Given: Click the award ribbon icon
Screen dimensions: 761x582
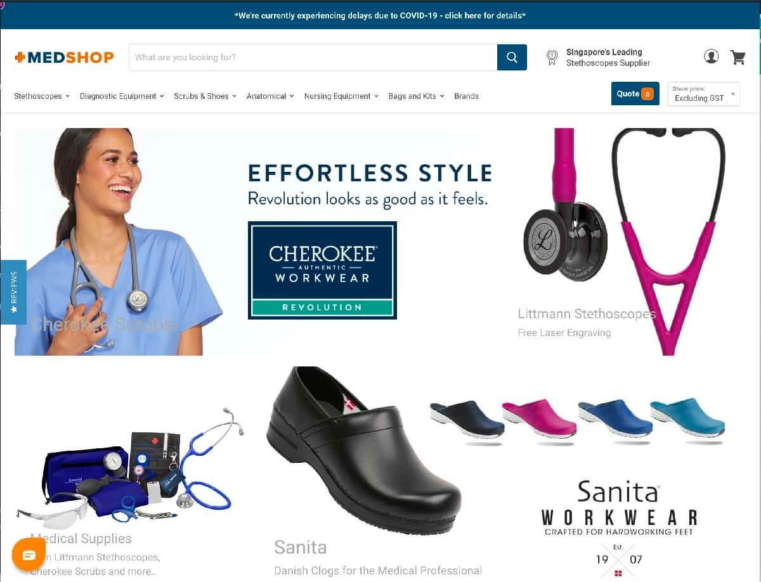Looking at the screenshot, I should pyautogui.click(x=552, y=58).
